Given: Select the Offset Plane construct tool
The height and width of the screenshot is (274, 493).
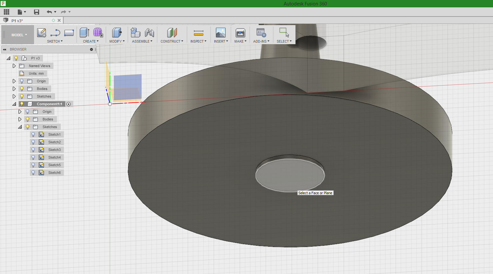Looking at the screenshot, I should coord(172,33).
